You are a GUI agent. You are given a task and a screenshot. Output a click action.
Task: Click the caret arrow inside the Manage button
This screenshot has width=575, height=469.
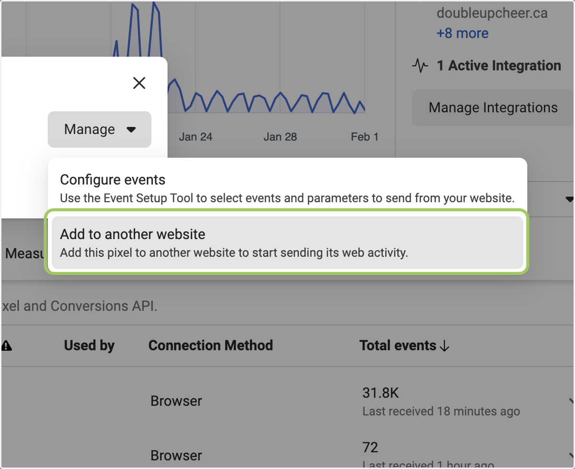pos(131,130)
